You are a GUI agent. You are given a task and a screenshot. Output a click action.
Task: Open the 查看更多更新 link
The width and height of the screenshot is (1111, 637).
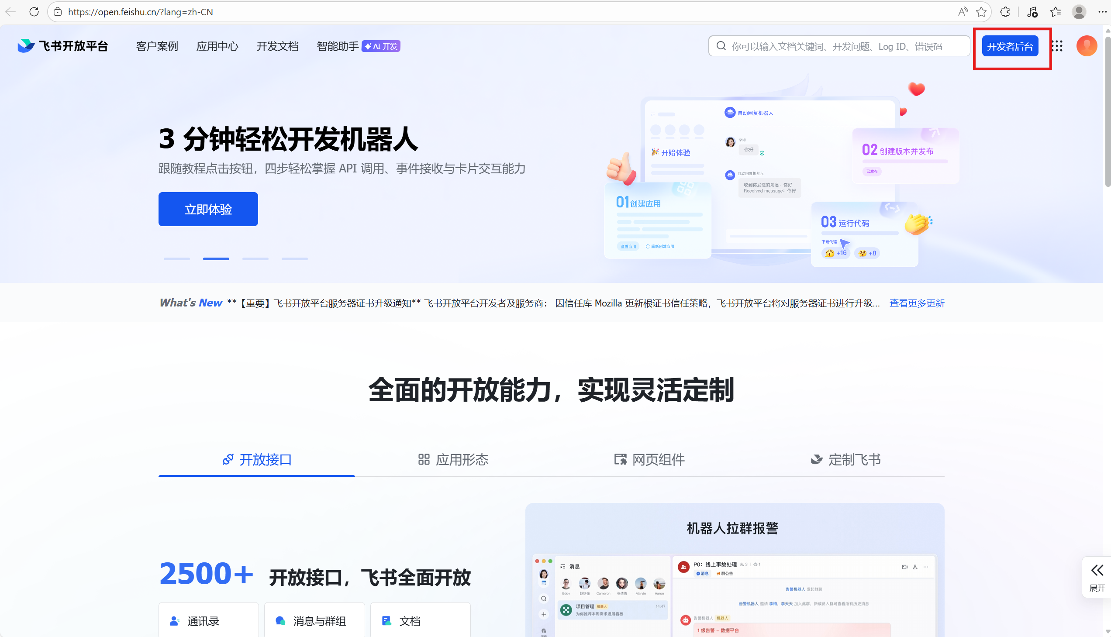click(916, 303)
